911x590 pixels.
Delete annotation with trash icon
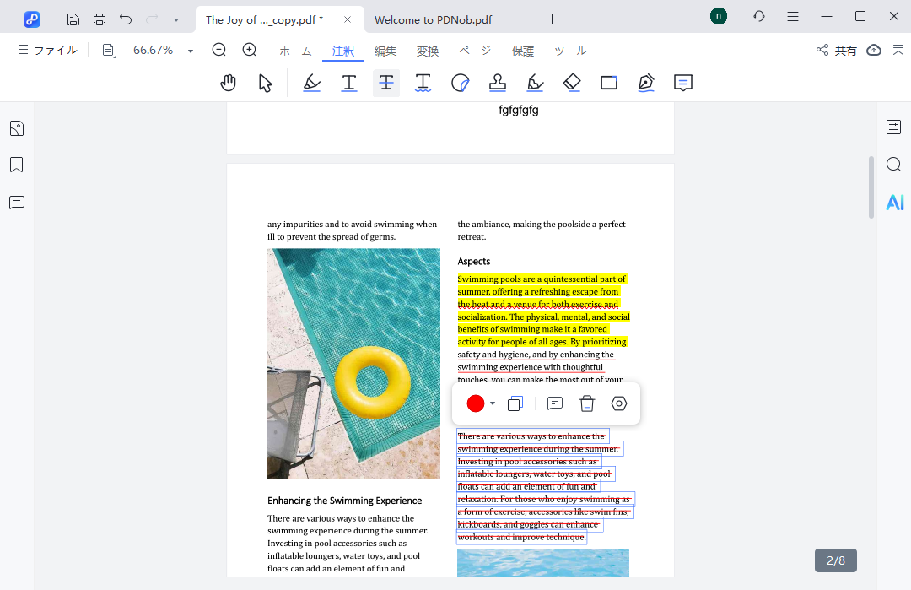click(587, 404)
